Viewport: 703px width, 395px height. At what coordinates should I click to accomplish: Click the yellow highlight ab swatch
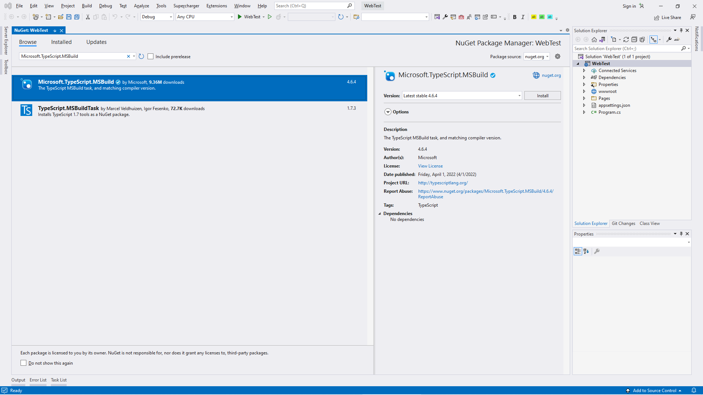pyautogui.click(x=534, y=17)
